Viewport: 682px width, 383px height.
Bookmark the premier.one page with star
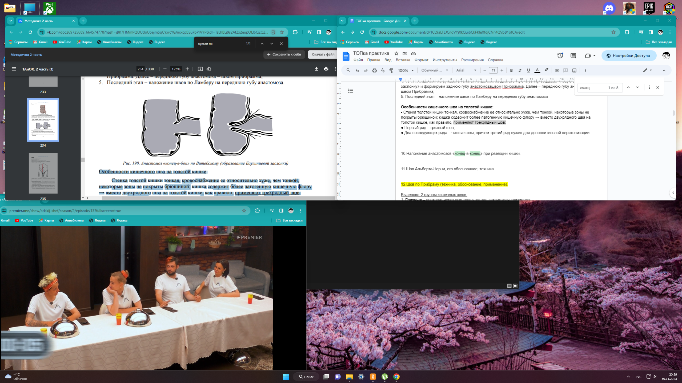click(244, 210)
